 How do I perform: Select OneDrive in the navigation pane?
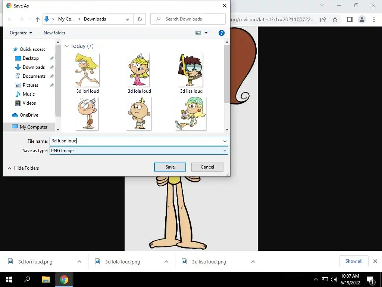(25, 115)
